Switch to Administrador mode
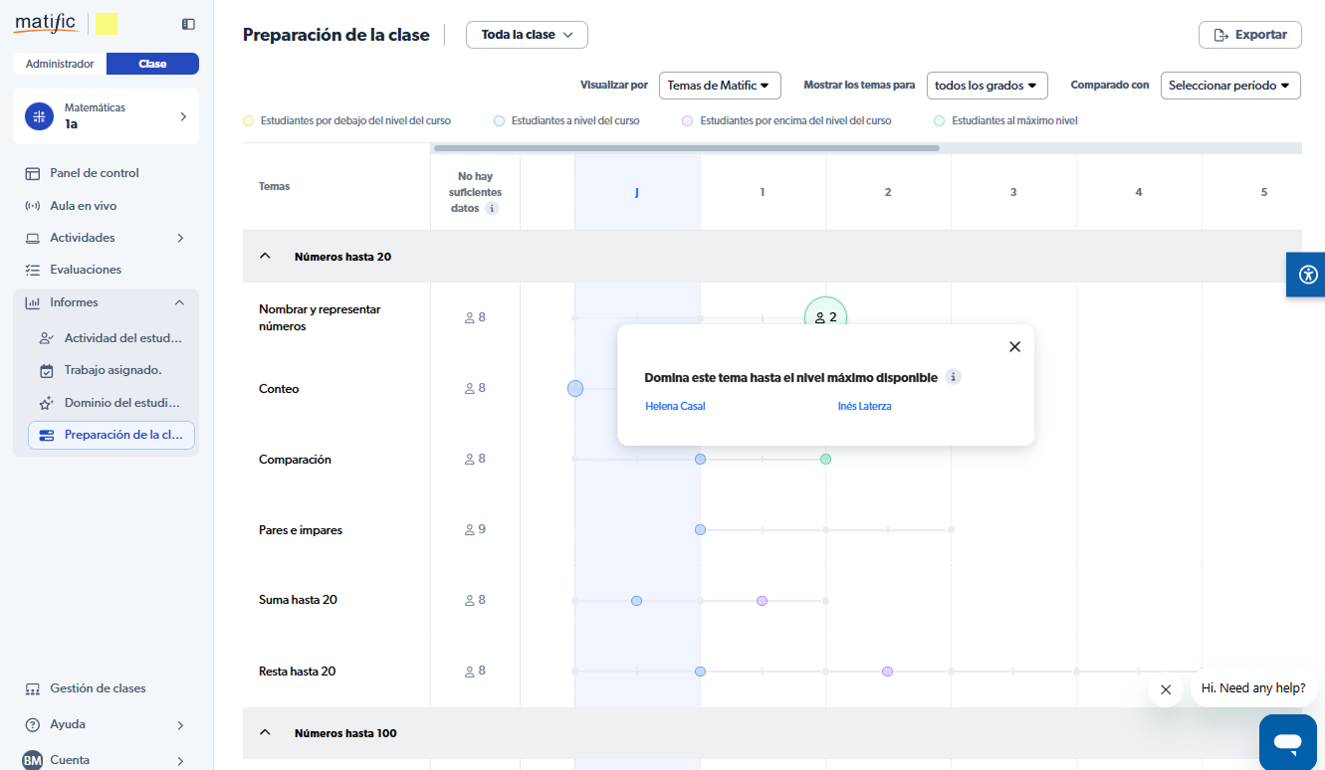1325x770 pixels. click(x=60, y=64)
